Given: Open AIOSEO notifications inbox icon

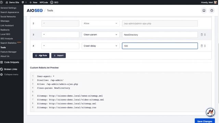Looking at the screenshot, I should tap(204, 11).
